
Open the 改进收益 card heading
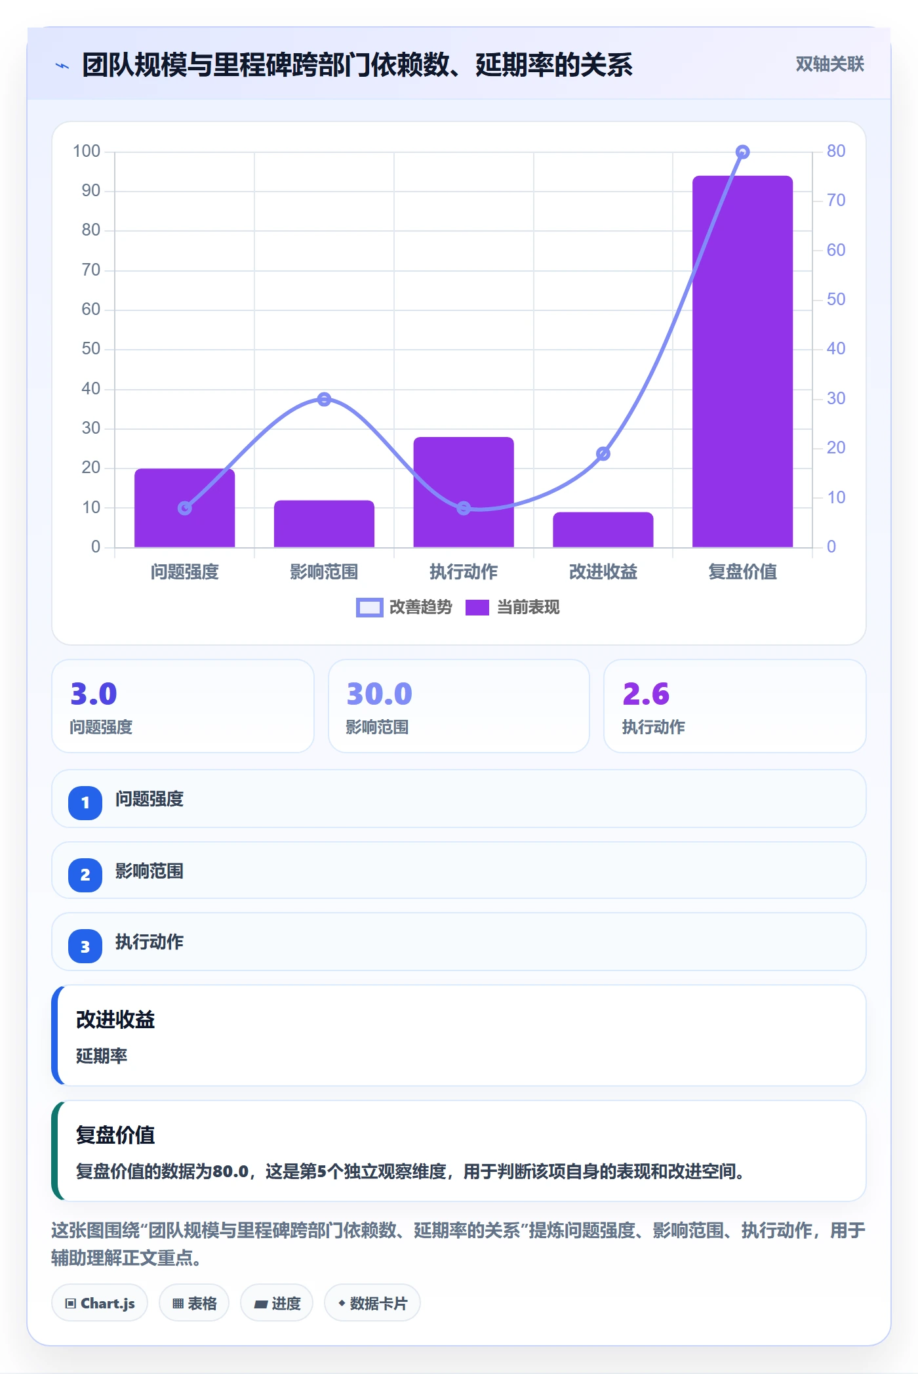(x=115, y=1020)
